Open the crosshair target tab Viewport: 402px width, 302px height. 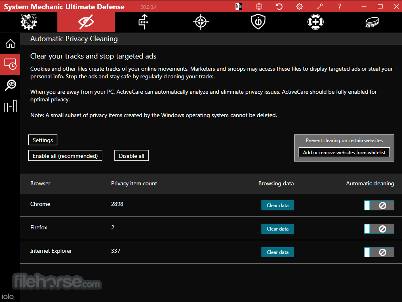pyautogui.click(x=201, y=22)
